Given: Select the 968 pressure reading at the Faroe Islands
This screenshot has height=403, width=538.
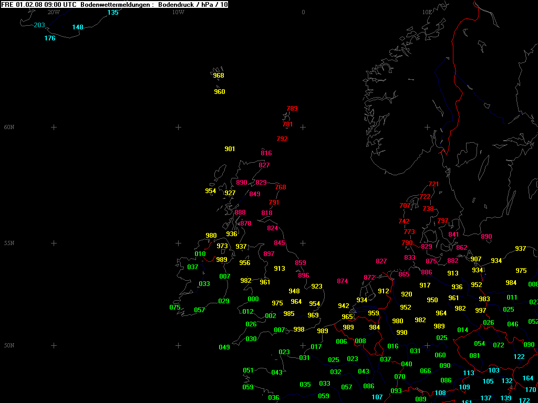Looking at the screenshot, I should [x=219, y=76].
